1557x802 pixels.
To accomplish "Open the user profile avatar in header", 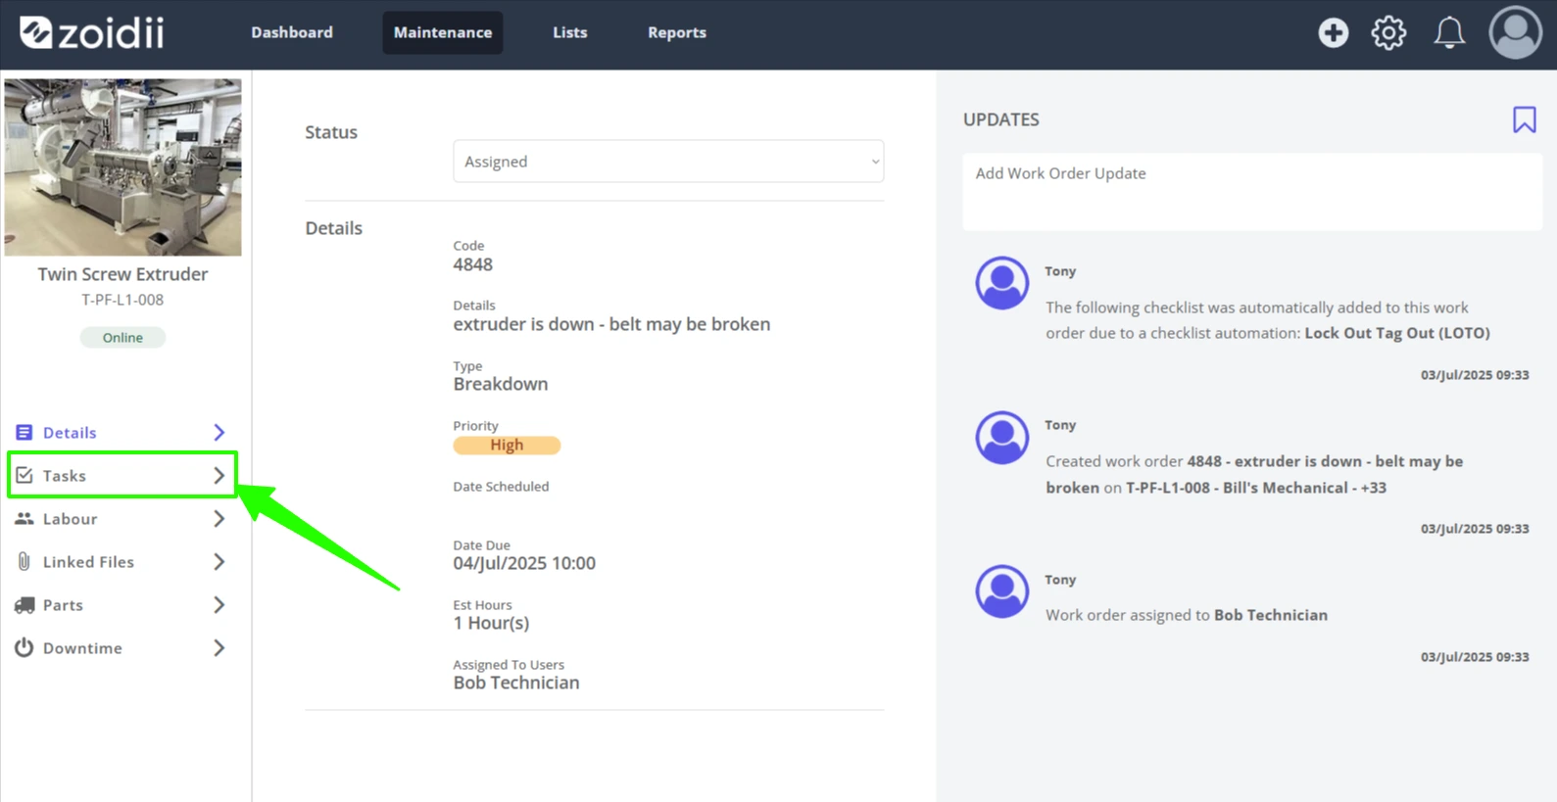I will (x=1515, y=32).
